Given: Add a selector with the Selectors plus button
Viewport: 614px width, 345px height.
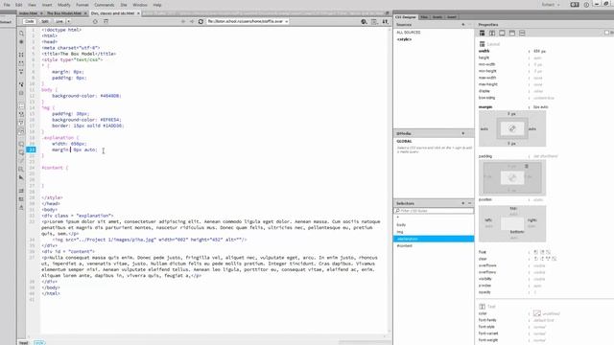Looking at the screenshot, I should point(463,203).
